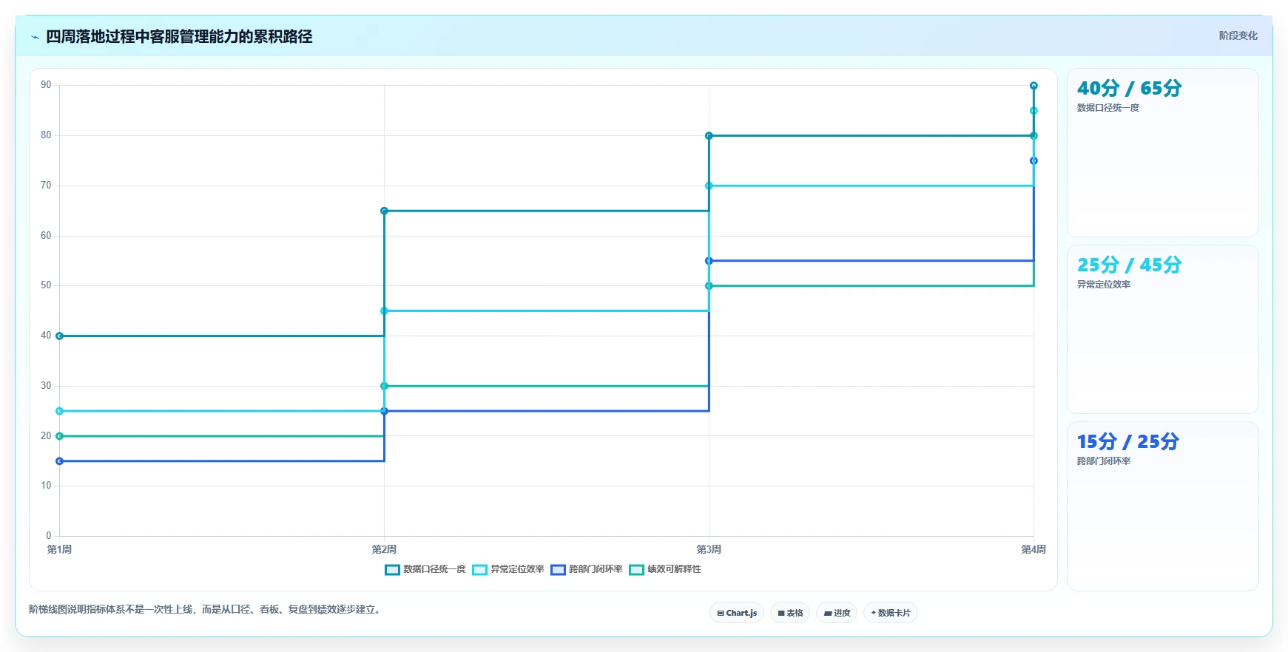The height and width of the screenshot is (652, 1288).
Task: Select the 跨部门闭环率 point at 第1周 (15)
Action: coord(59,461)
